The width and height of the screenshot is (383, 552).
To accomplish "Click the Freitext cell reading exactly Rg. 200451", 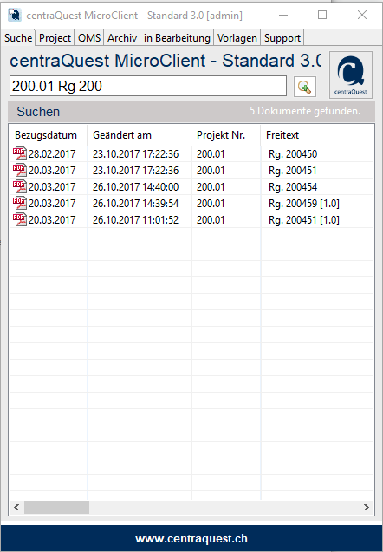I will click(x=293, y=171).
